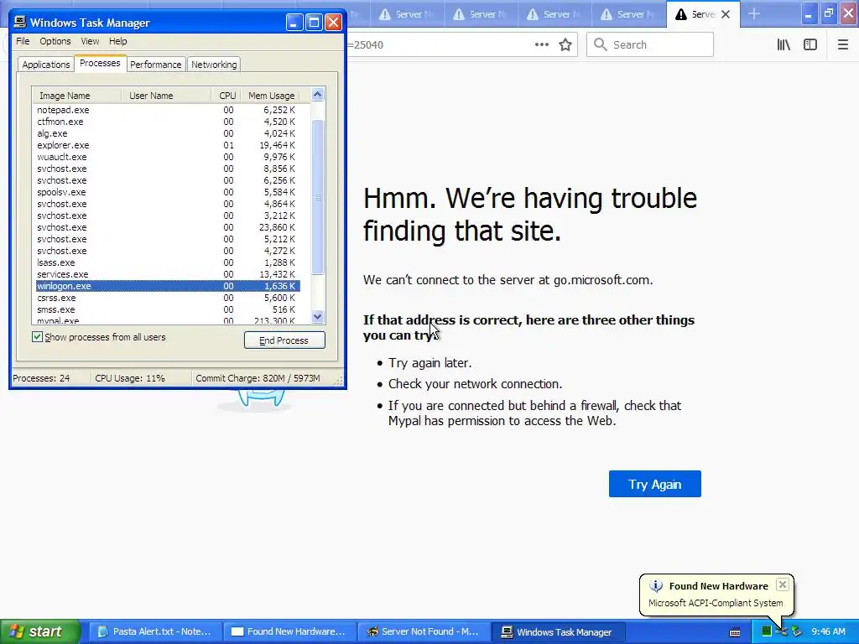Select the csrss.exe process row

(x=167, y=298)
